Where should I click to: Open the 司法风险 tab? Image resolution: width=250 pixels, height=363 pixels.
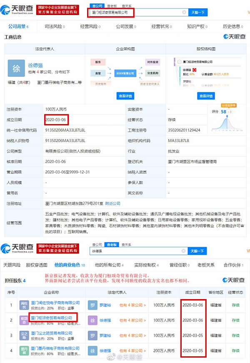[x=55, y=26]
